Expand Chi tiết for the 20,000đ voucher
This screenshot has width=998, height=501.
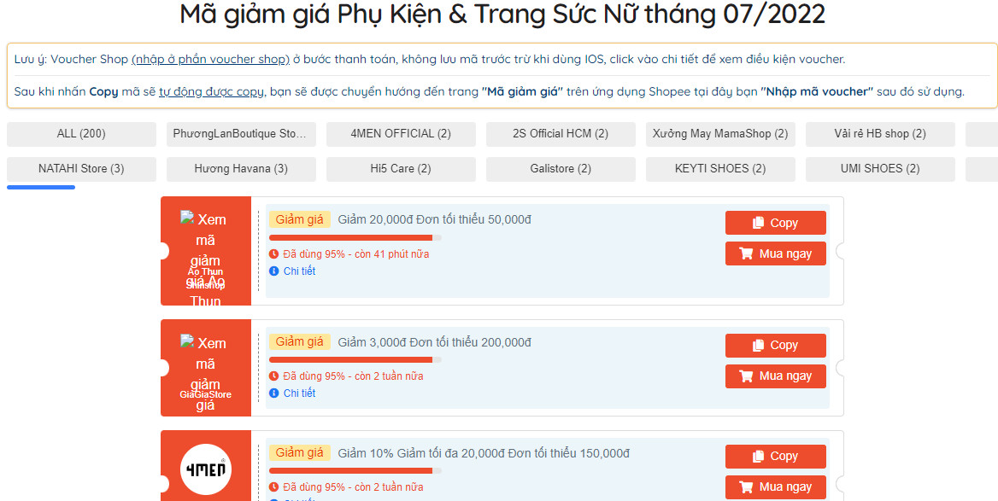pyautogui.click(x=299, y=271)
